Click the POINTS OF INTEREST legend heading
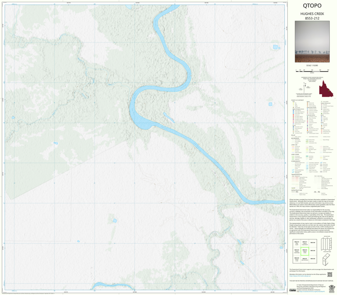Screen dimensions: 337x295 click(298, 100)
